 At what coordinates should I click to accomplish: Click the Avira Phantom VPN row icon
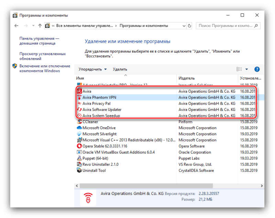tap(79, 97)
